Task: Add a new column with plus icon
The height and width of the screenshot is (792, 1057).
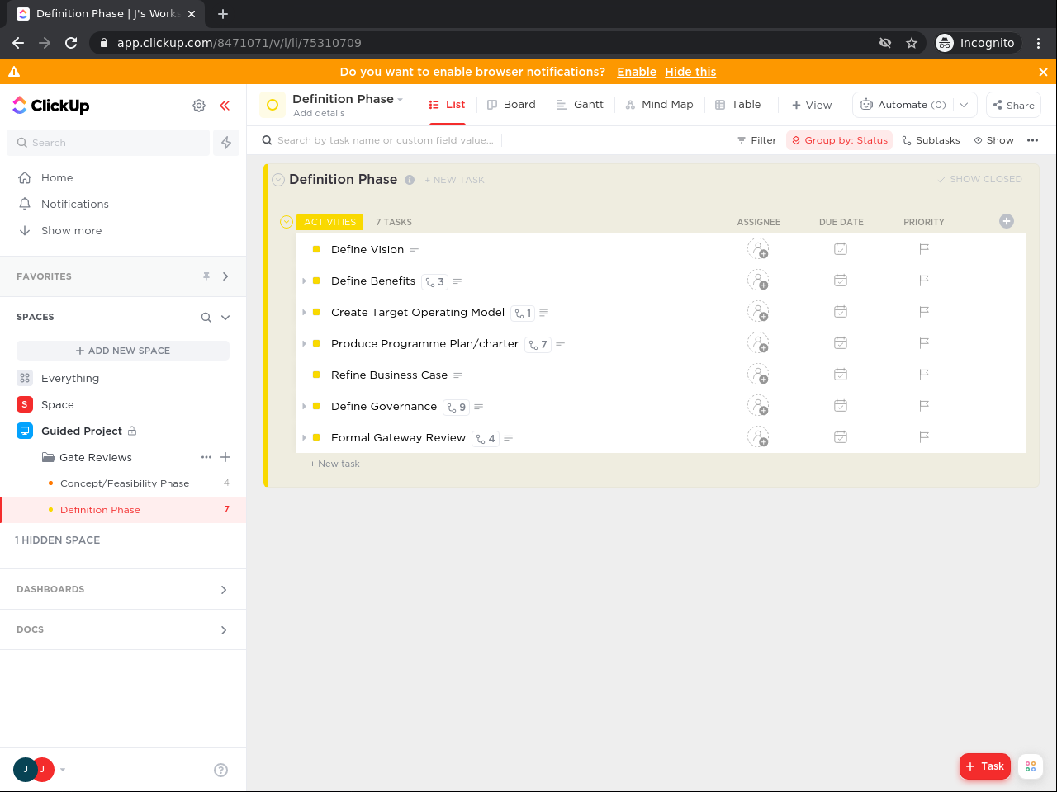Action: [1006, 221]
